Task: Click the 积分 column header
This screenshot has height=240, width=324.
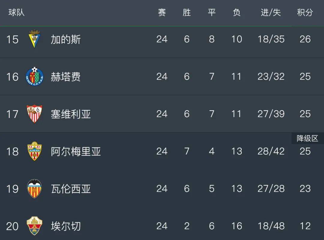Action: (305, 12)
